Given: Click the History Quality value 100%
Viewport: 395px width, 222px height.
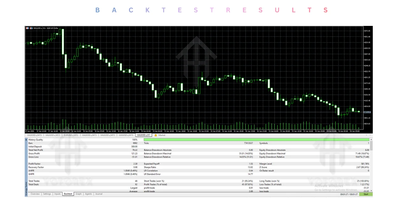Looking at the screenshot, I should click(x=135, y=140).
